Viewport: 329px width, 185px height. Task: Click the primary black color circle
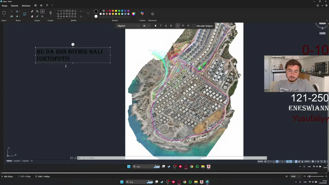[96, 11]
